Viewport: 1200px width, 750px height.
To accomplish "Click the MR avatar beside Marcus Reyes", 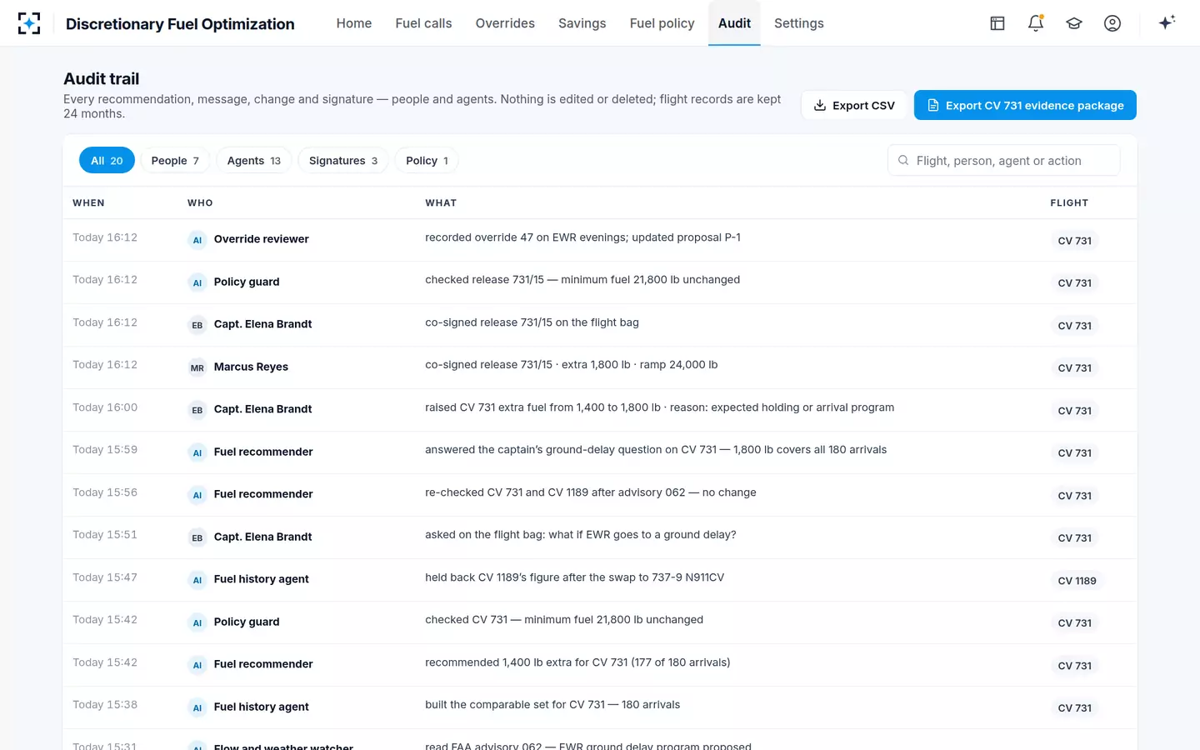I will click(x=197, y=367).
